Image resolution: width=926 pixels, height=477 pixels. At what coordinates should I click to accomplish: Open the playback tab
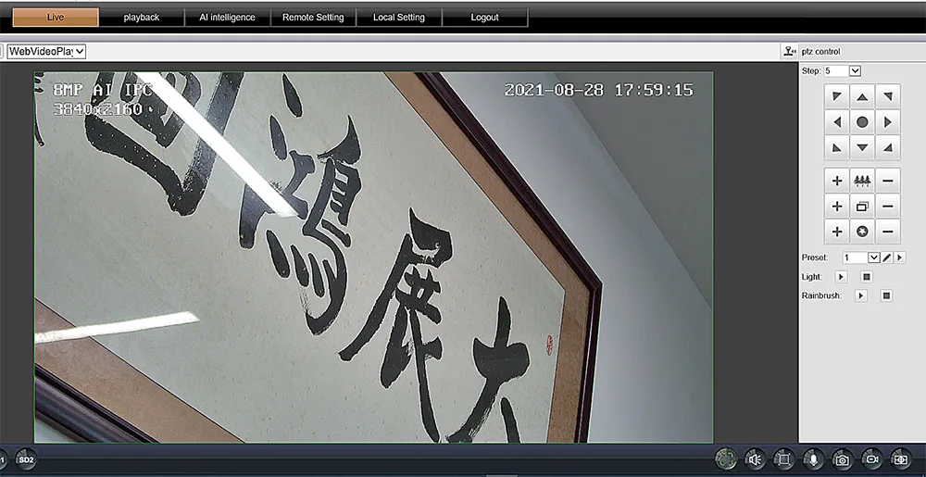pyautogui.click(x=142, y=17)
